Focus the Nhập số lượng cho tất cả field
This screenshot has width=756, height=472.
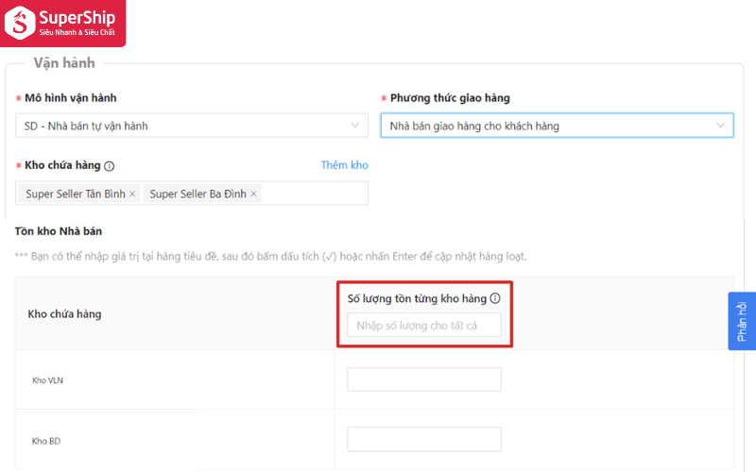pyautogui.click(x=423, y=326)
